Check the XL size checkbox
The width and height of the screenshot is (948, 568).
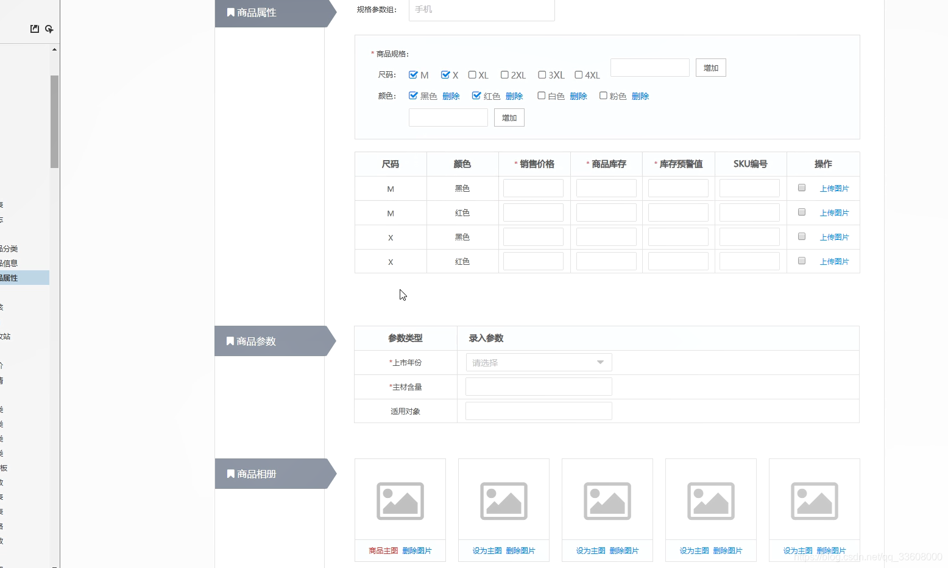coord(472,75)
